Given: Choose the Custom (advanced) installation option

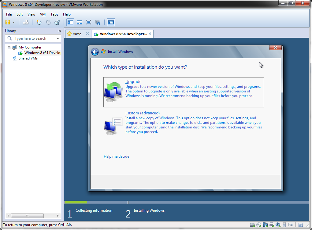Looking at the screenshot, I should click(x=184, y=122).
